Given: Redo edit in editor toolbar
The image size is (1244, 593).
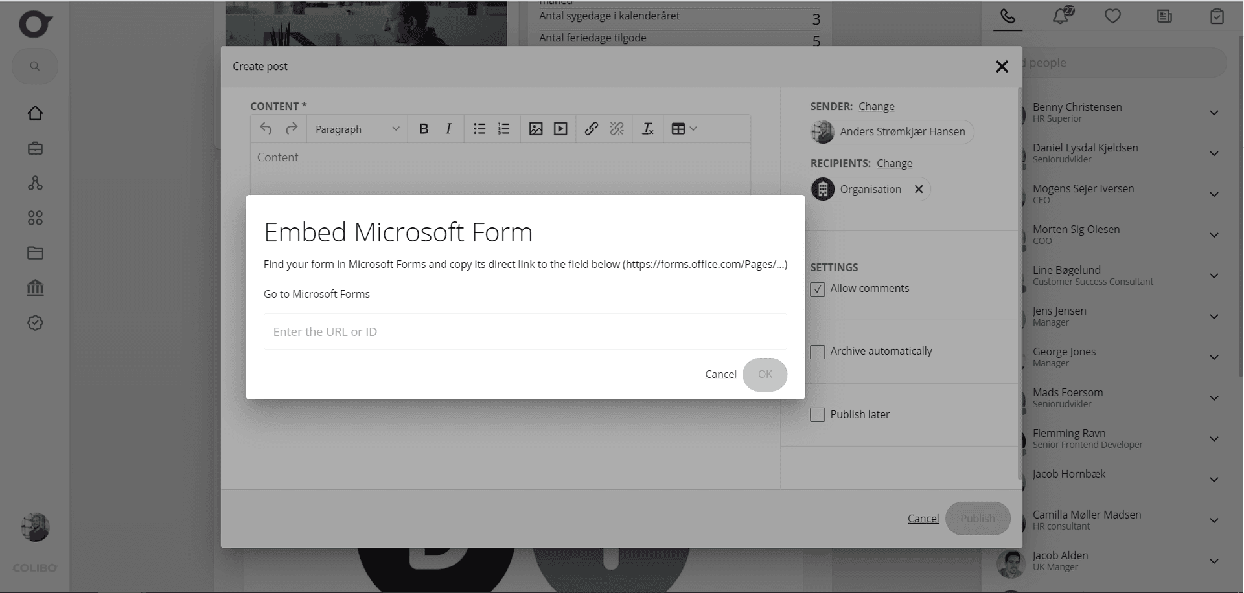Looking at the screenshot, I should [292, 129].
